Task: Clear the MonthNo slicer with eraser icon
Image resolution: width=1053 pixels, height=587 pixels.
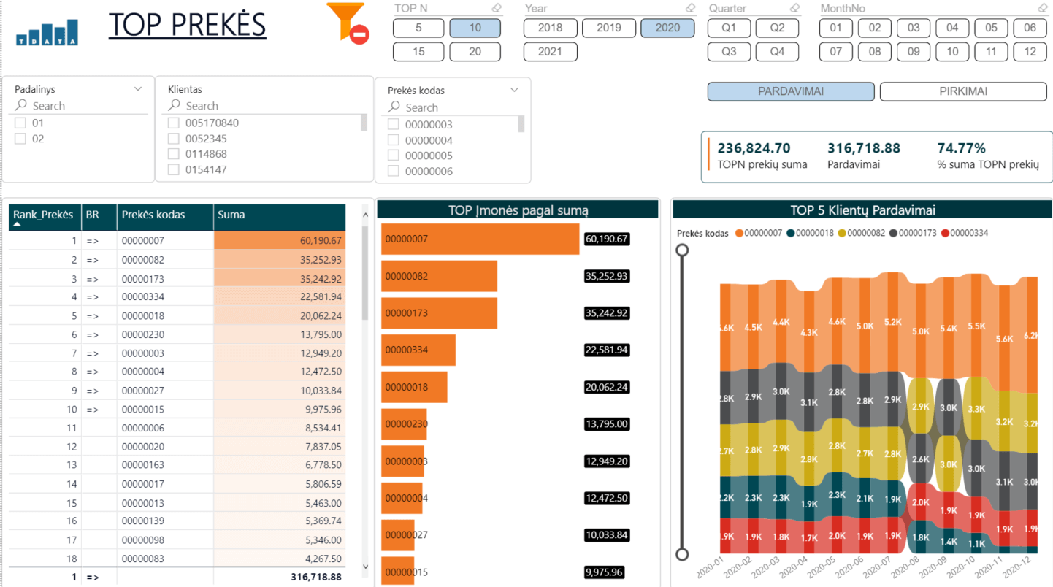Action: pos(1043,8)
